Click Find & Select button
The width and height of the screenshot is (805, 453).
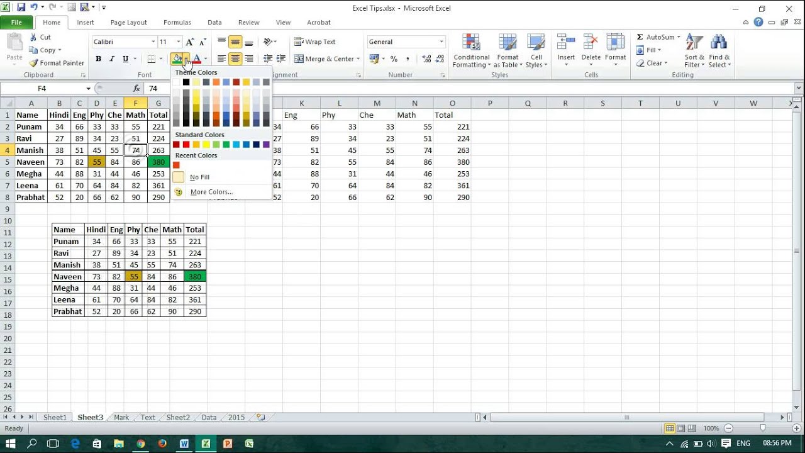719,52
